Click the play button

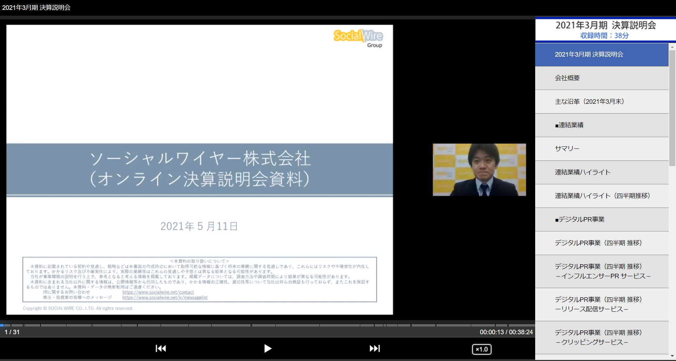click(268, 348)
